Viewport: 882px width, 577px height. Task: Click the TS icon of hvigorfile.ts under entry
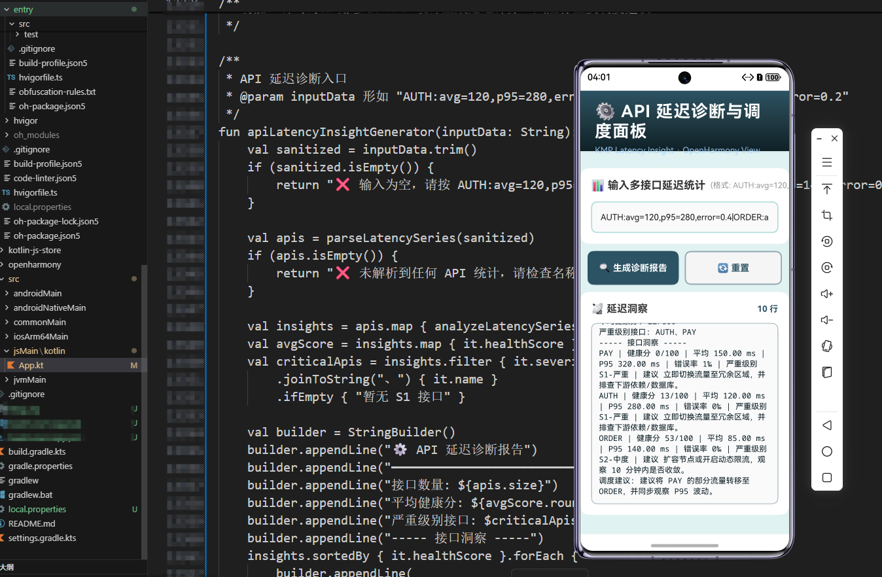tap(11, 77)
